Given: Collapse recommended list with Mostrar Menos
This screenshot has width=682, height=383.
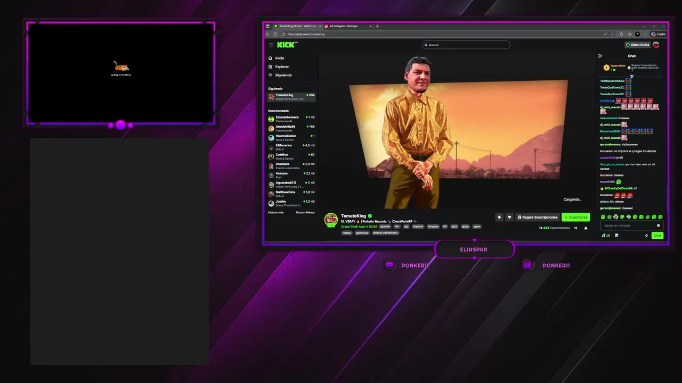Looking at the screenshot, I should [305, 212].
